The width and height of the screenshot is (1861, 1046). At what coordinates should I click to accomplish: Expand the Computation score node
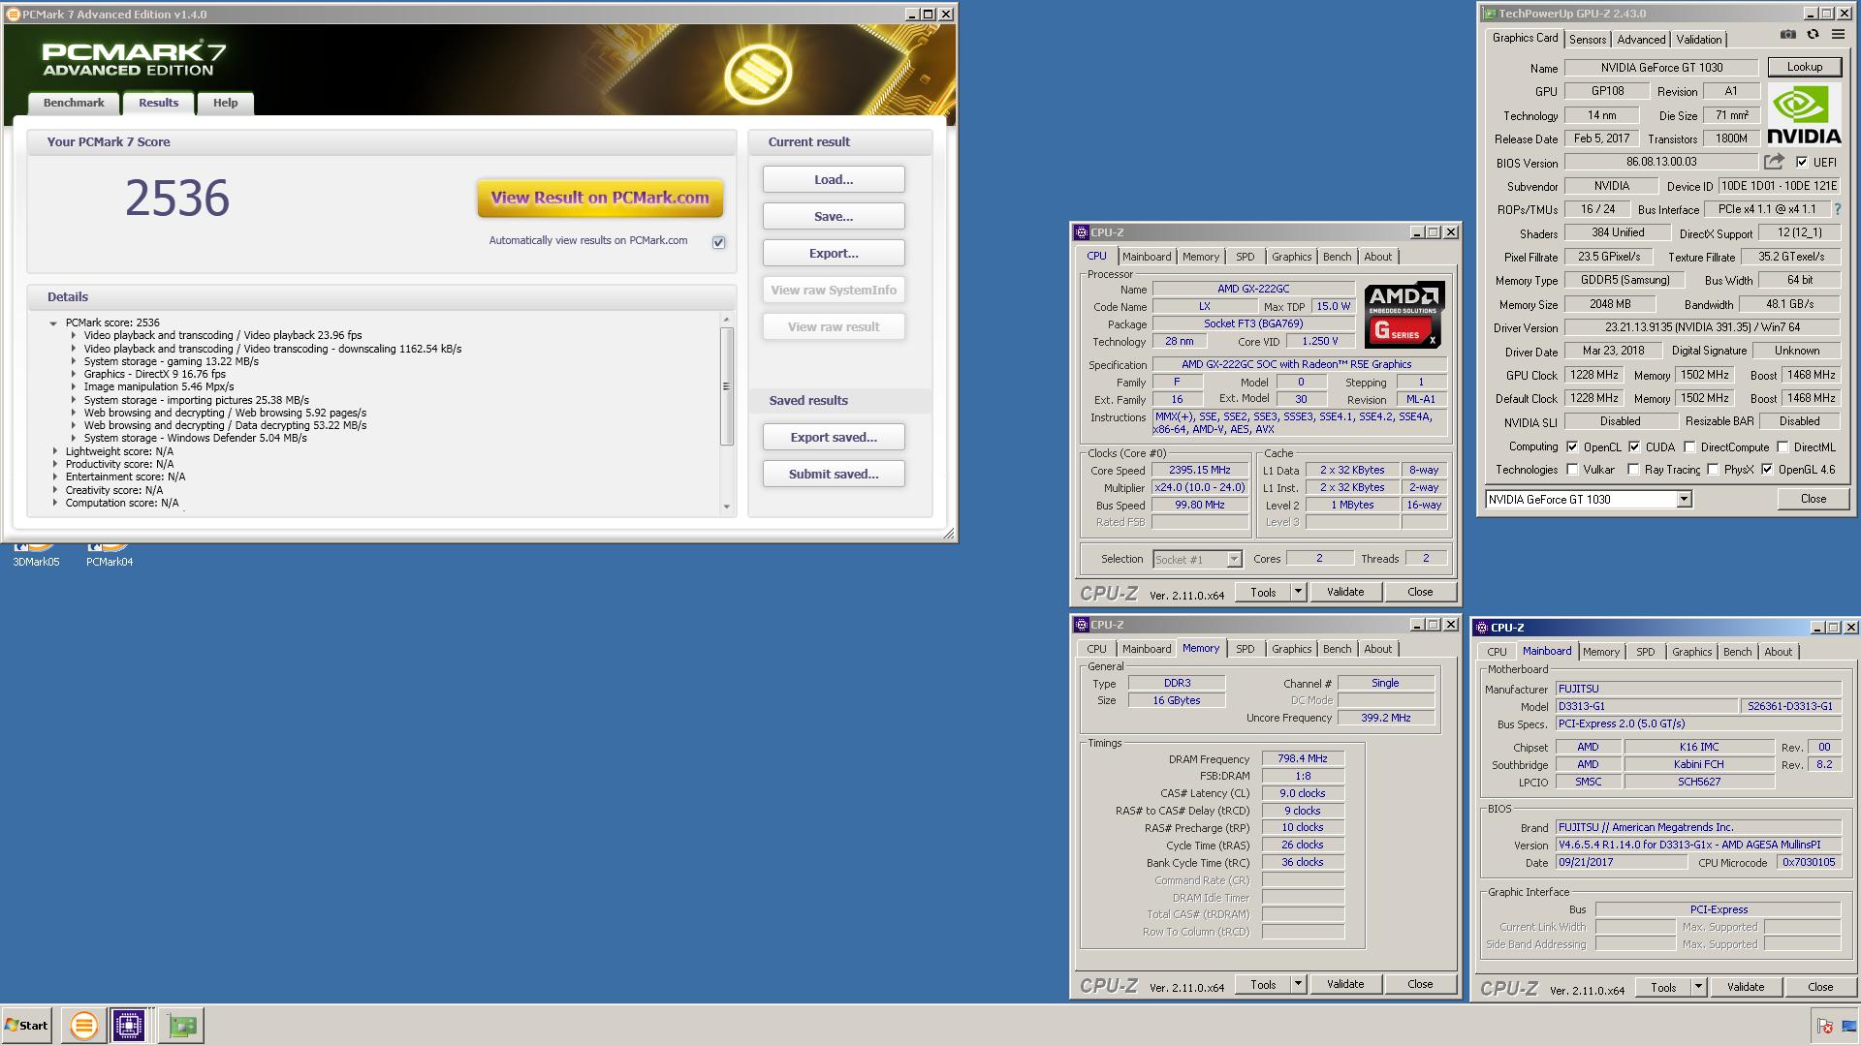[54, 503]
